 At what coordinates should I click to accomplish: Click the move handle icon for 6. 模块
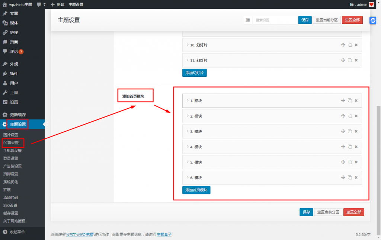click(343, 177)
